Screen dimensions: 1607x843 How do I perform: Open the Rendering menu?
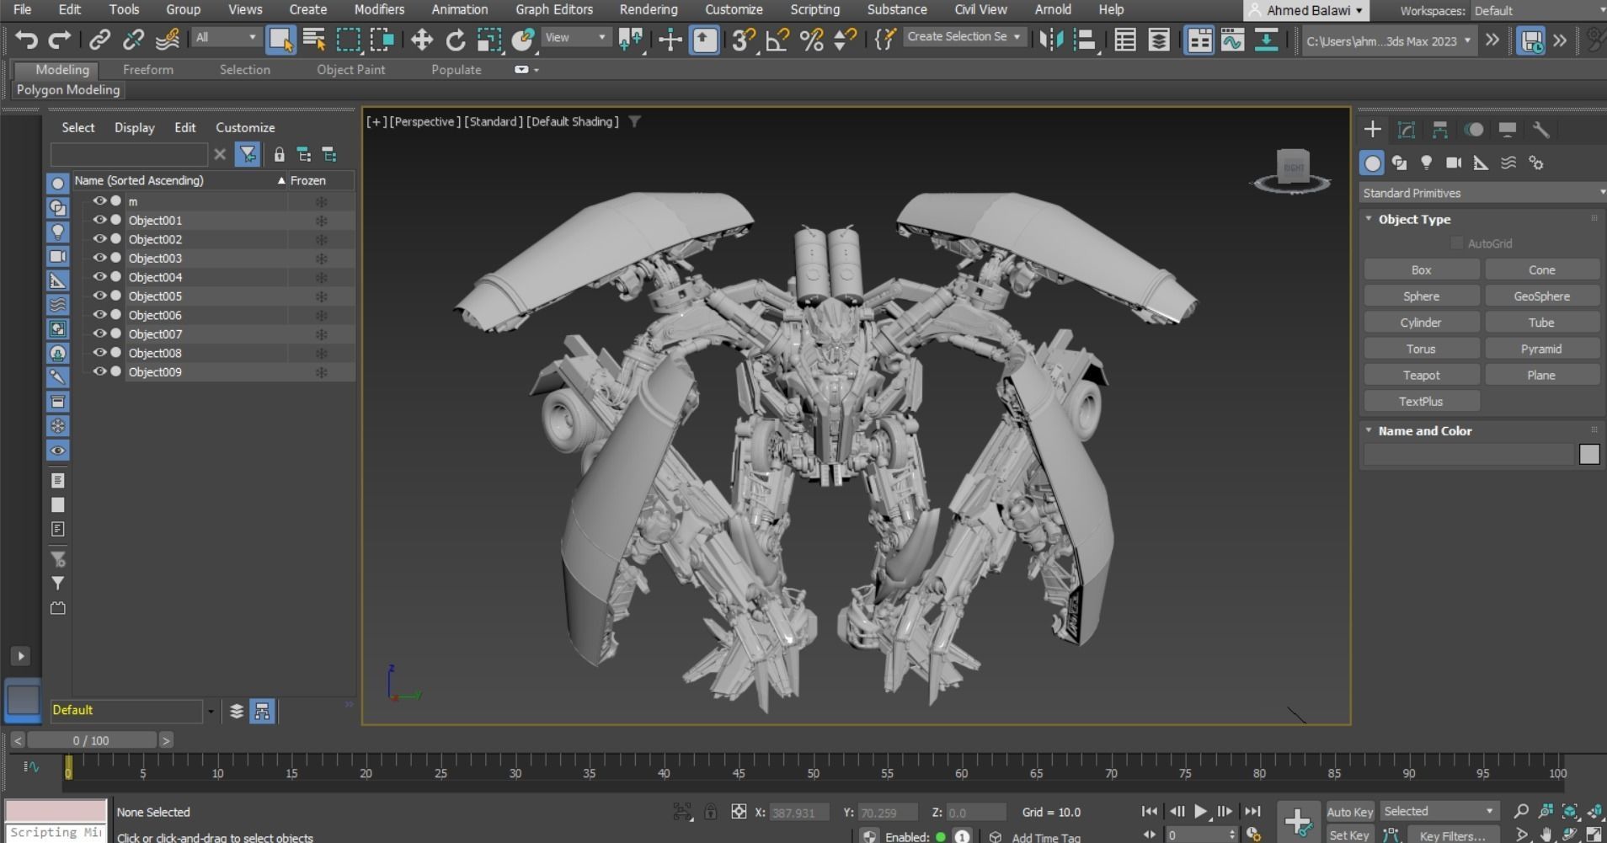click(647, 9)
